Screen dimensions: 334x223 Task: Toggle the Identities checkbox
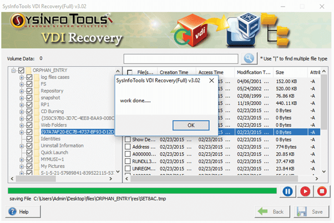point(29,139)
